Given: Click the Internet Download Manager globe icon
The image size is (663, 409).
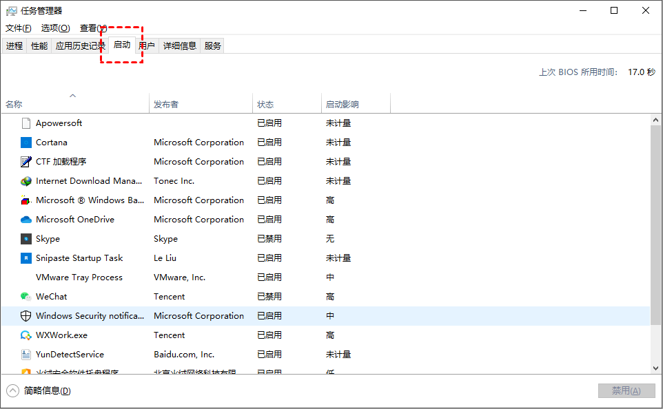Looking at the screenshot, I should coord(25,181).
